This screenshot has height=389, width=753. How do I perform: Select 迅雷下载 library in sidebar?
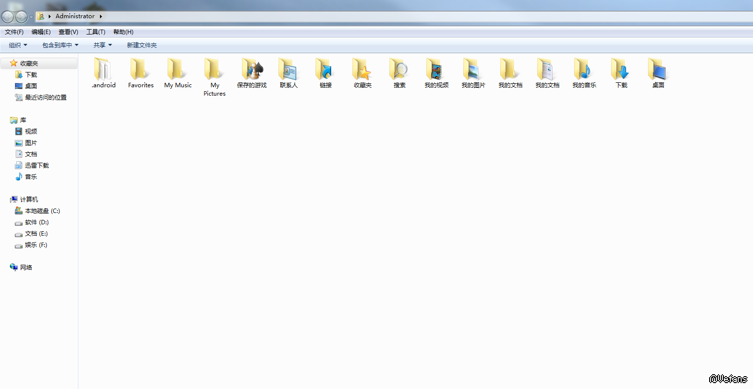37,166
